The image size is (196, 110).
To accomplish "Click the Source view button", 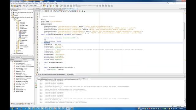I will coord(37,11).
